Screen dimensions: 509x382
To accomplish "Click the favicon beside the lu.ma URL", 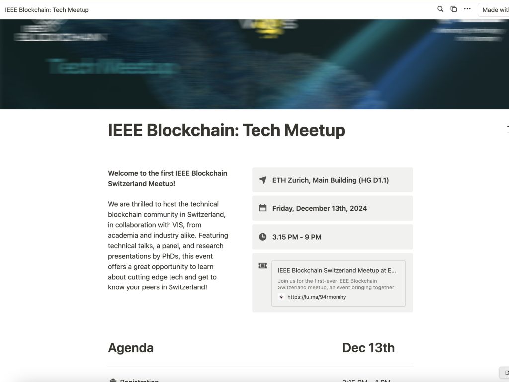I will coord(281,297).
